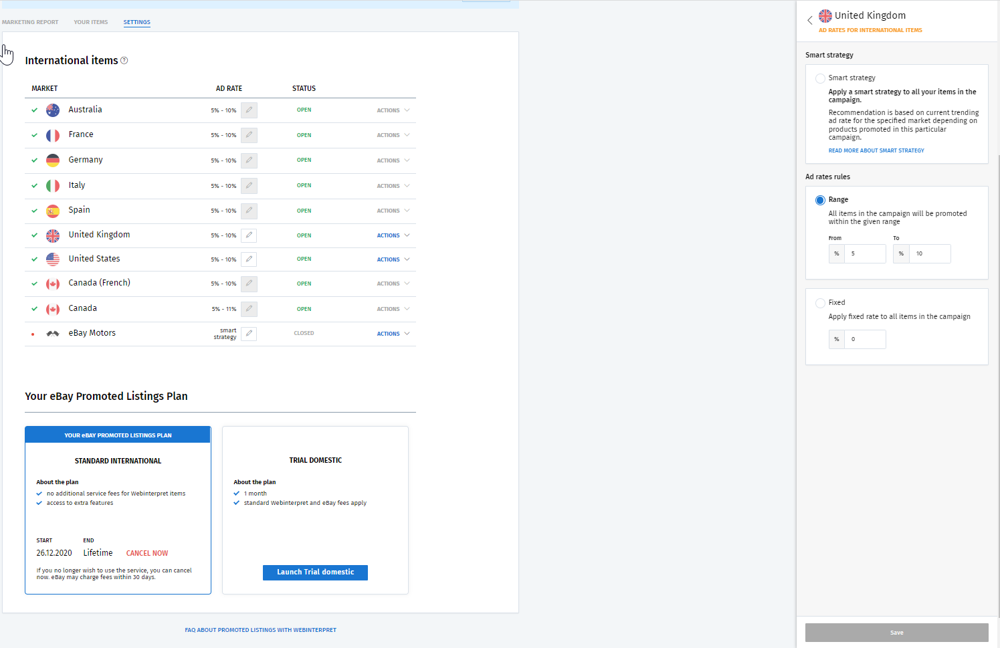This screenshot has width=1000, height=648.
Task: Click the United States flag icon
Action: [53, 259]
